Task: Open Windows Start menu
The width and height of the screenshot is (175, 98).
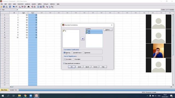Action: (3, 96)
